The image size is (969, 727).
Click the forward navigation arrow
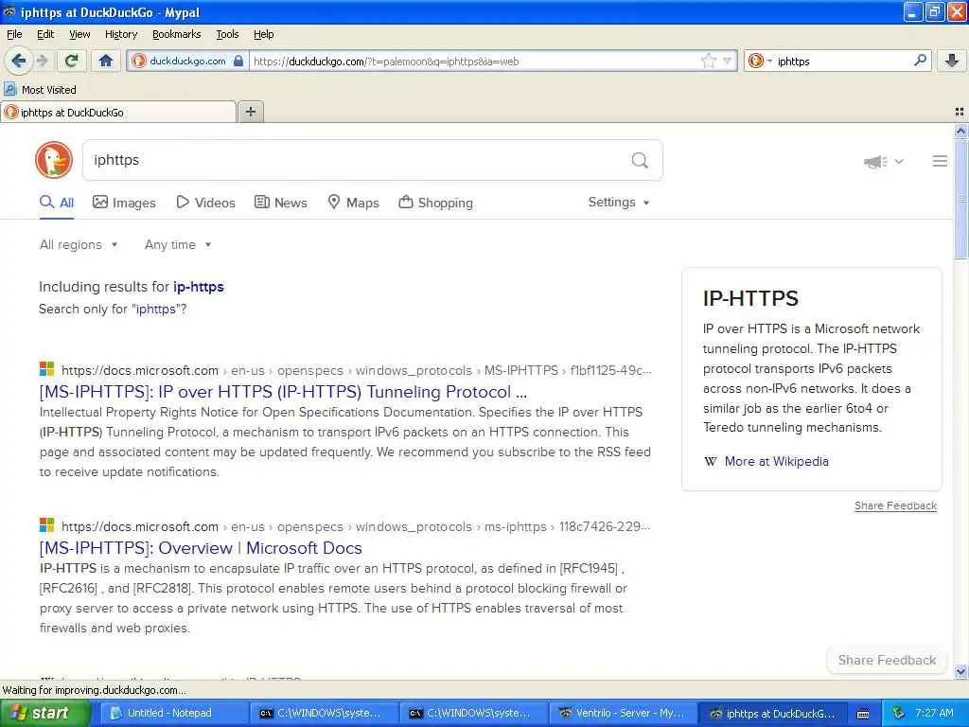[42, 61]
